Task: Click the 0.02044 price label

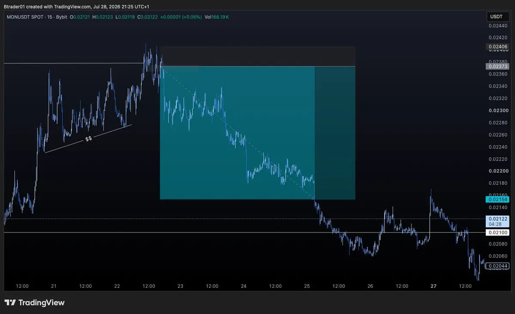Action: 497,266
